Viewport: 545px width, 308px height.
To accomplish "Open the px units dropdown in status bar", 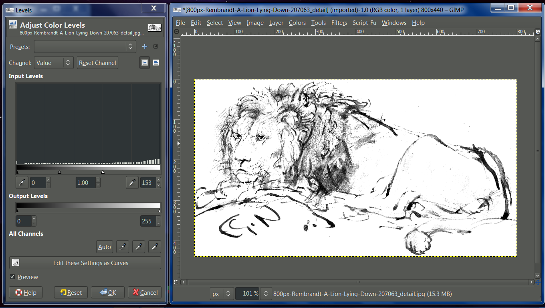I will [222, 294].
